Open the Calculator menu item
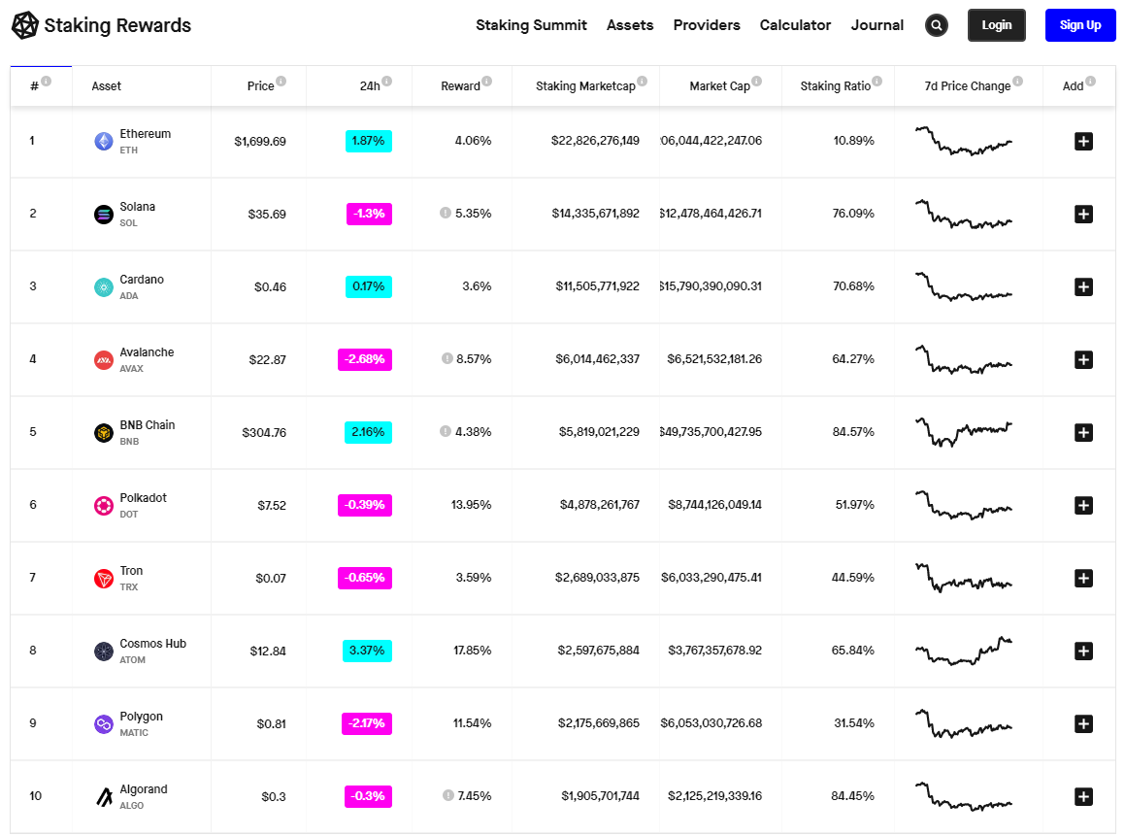Image resolution: width=1125 pixels, height=836 pixels. 795,25
